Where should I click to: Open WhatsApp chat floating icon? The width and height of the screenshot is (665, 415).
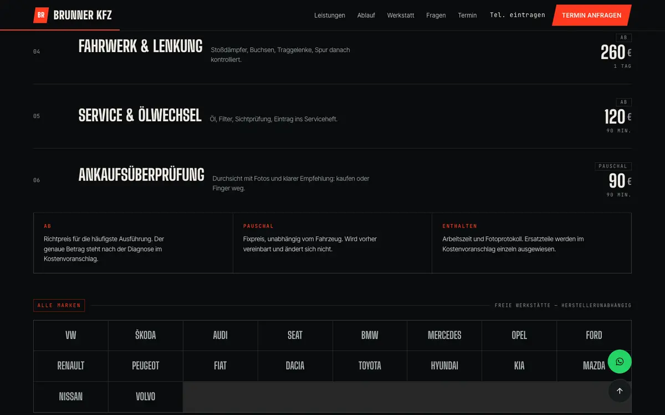(620, 362)
